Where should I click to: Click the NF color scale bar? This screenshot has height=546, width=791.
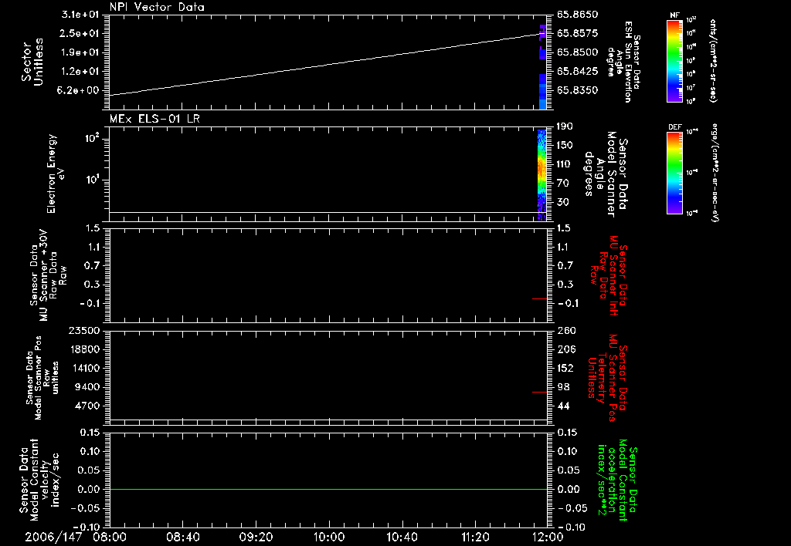[x=674, y=61]
